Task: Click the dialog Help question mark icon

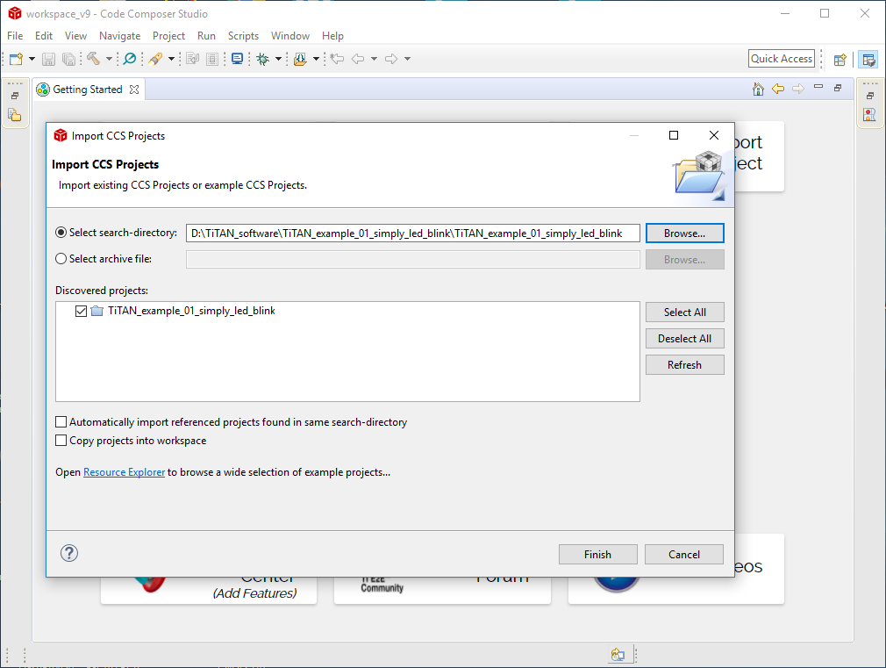Action: click(69, 553)
